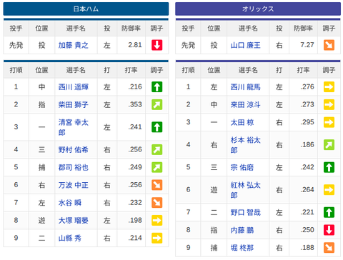Open pitcher 加藤 貴之's player page
This screenshot has width=343, height=260.
(74, 45)
